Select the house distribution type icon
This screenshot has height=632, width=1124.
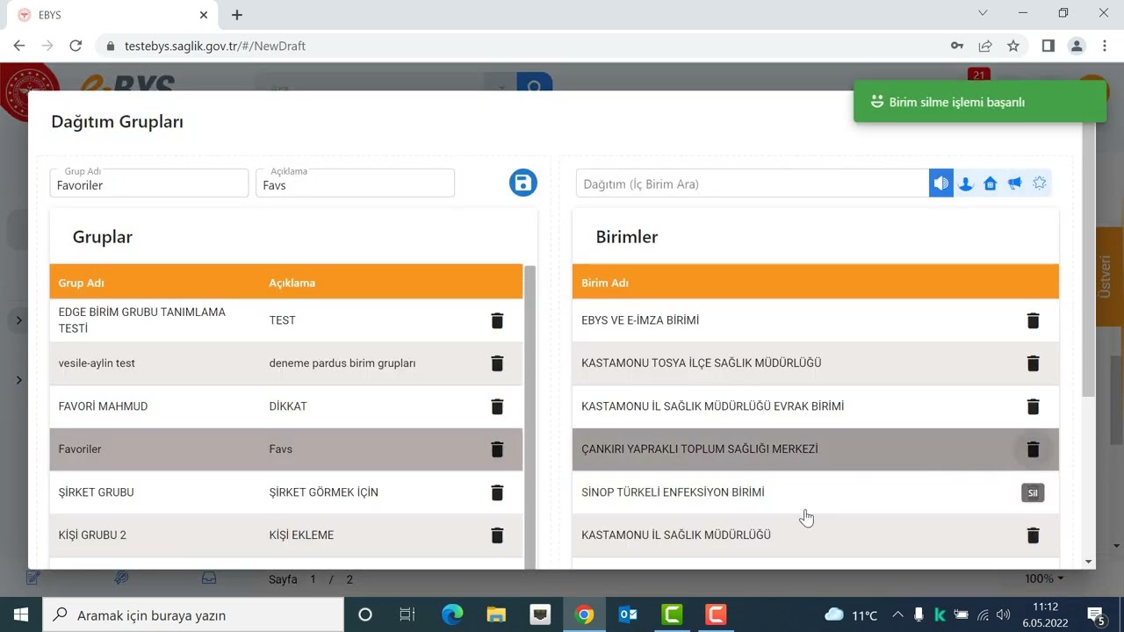point(991,183)
